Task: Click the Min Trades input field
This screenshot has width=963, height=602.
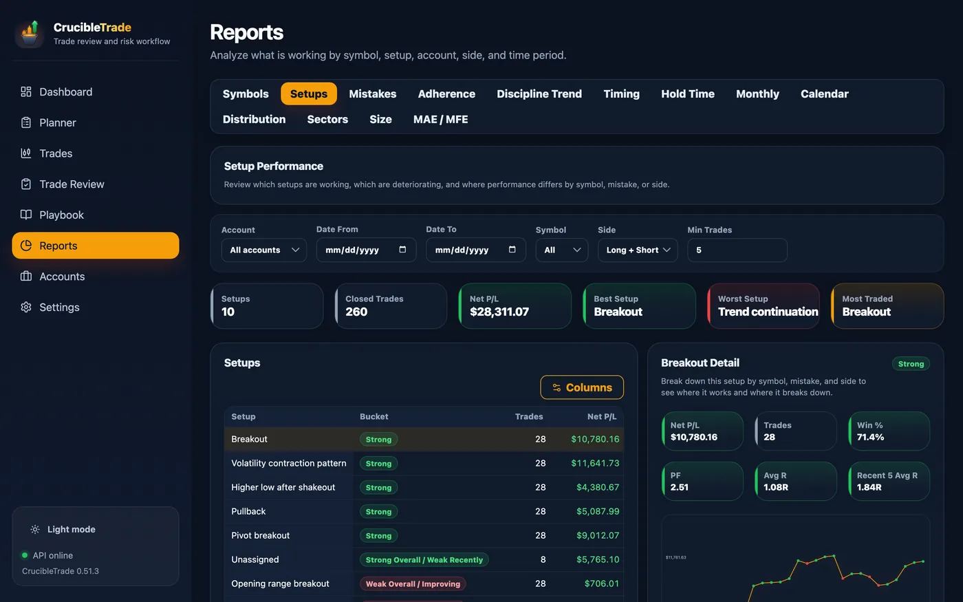Action: click(x=737, y=250)
